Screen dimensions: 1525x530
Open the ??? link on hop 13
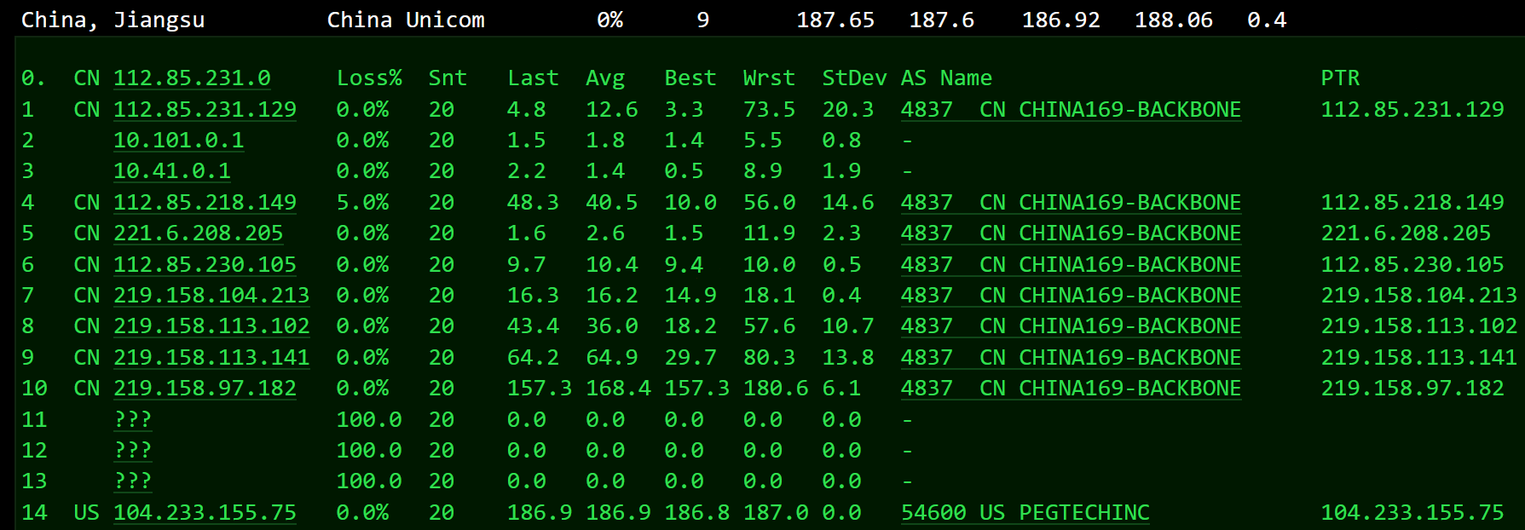(x=133, y=481)
